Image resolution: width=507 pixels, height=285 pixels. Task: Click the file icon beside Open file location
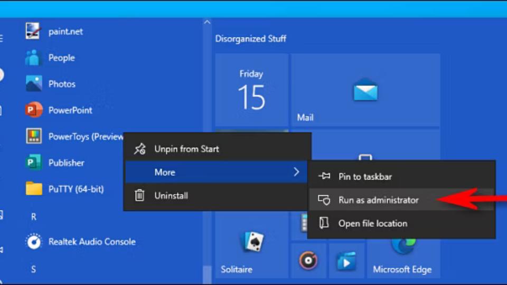(324, 223)
